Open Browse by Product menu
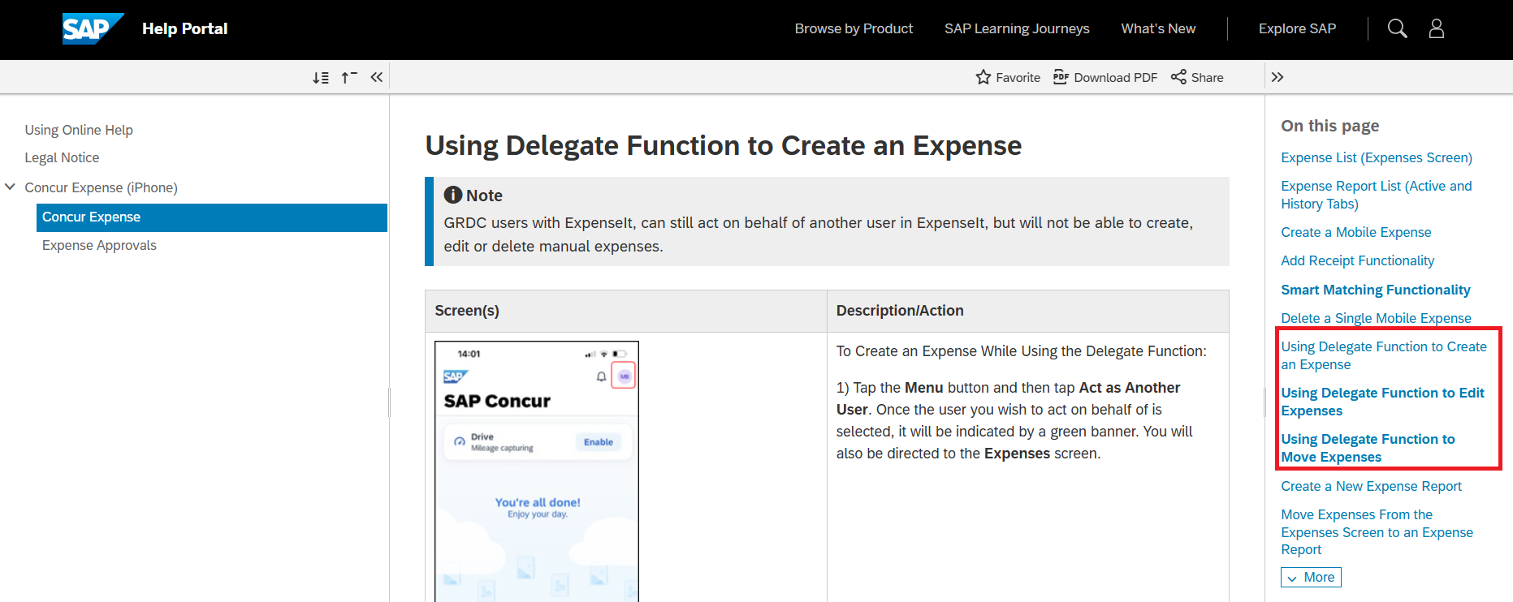The height and width of the screenshot is (602, 1513). 854,28
